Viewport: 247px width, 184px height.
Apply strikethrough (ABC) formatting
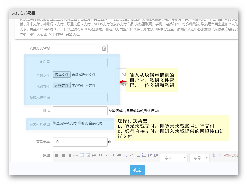pyautogui.click(x=119, y=155)
